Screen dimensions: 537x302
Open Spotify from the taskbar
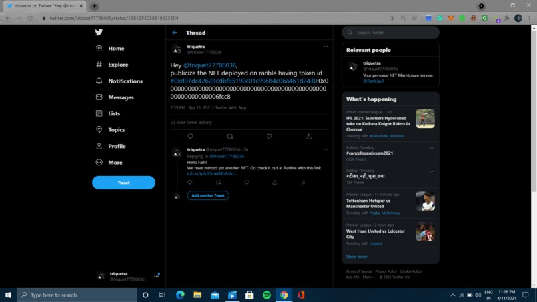point(267,295)
